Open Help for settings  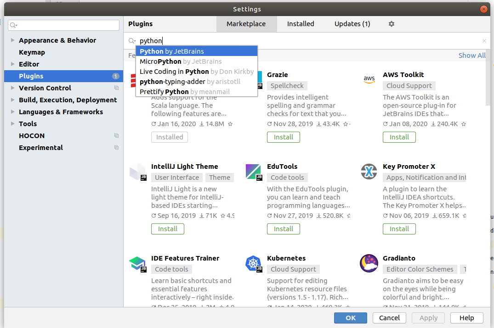466,318
